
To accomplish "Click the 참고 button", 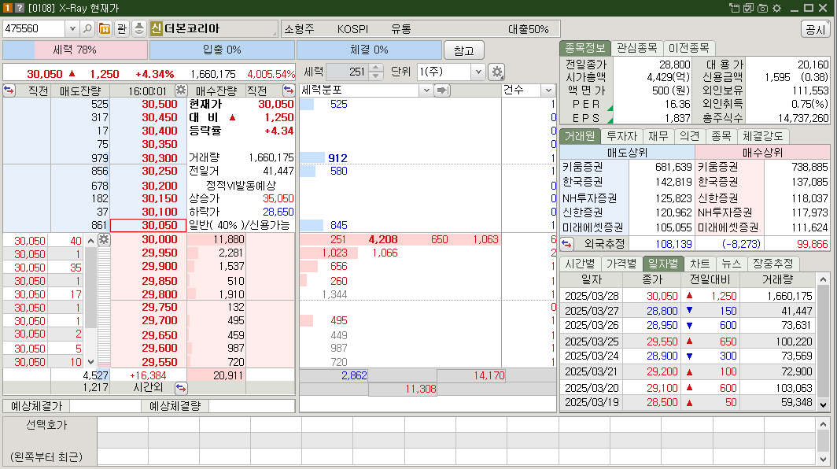I will tap(464, 50).
